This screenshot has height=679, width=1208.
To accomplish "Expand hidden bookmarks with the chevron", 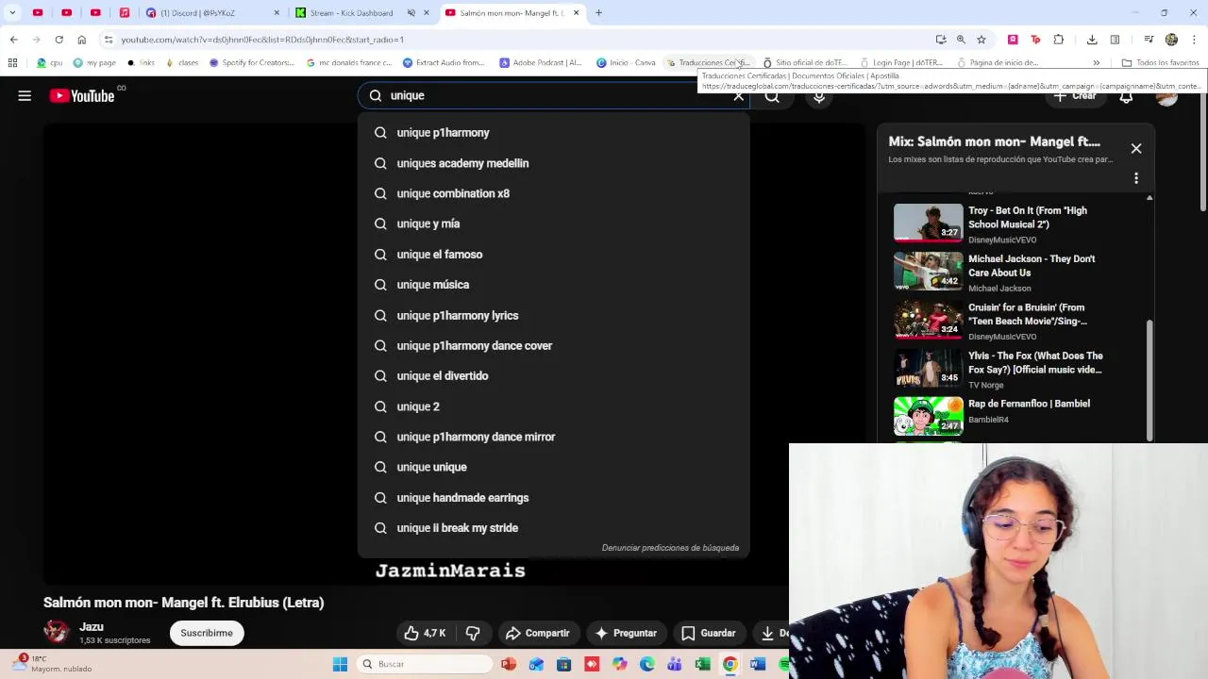I will 1096,63.
